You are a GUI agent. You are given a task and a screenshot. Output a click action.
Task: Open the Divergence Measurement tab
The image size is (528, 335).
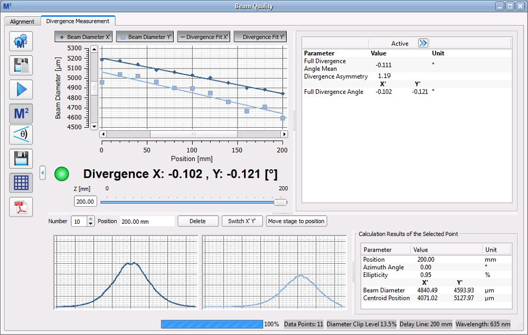(x=78, y=21)
